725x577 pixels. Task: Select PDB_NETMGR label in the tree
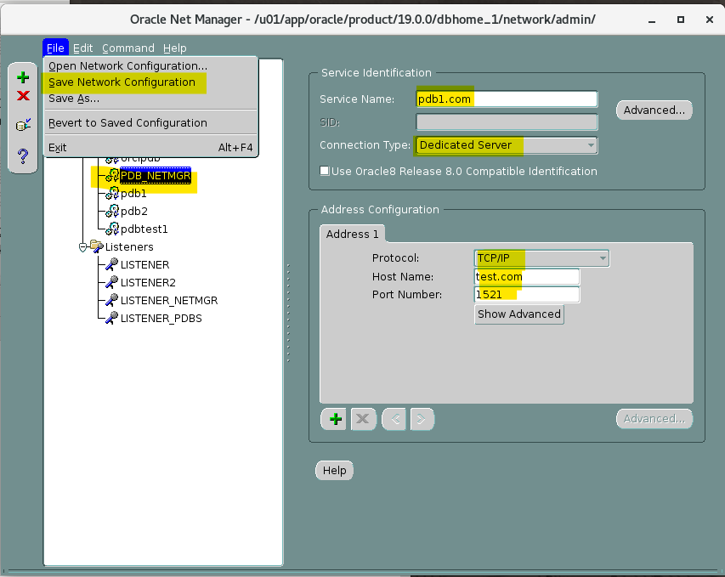coord(156,176)
